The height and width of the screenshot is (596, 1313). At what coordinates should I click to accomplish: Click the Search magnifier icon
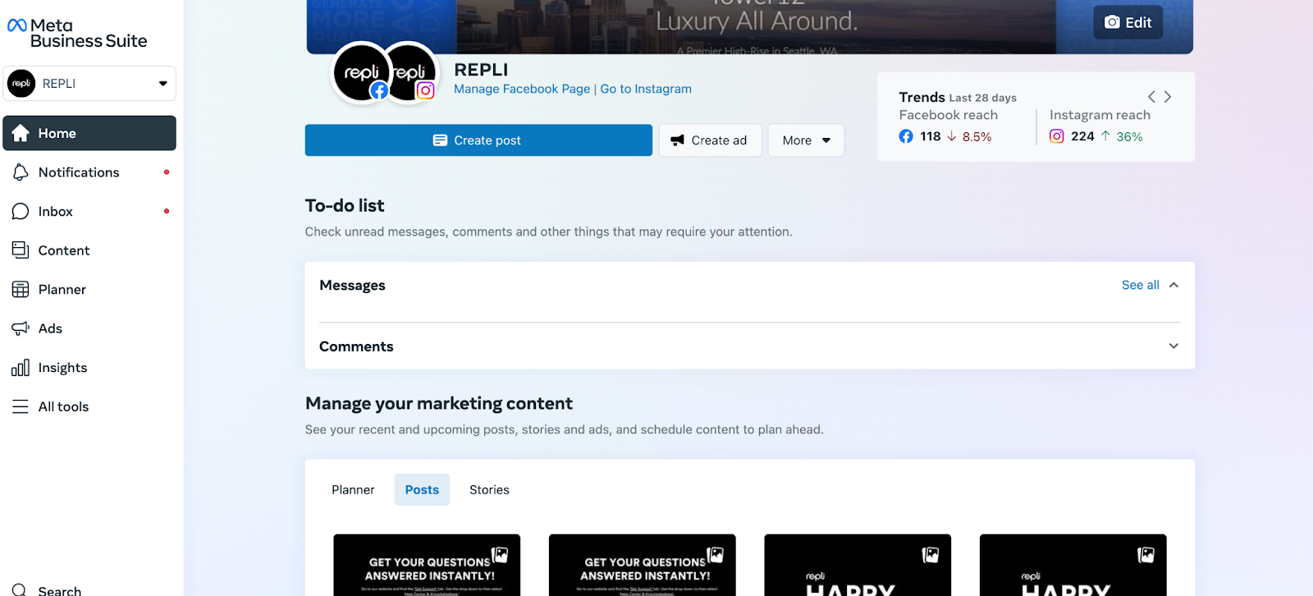coord(19,589)
